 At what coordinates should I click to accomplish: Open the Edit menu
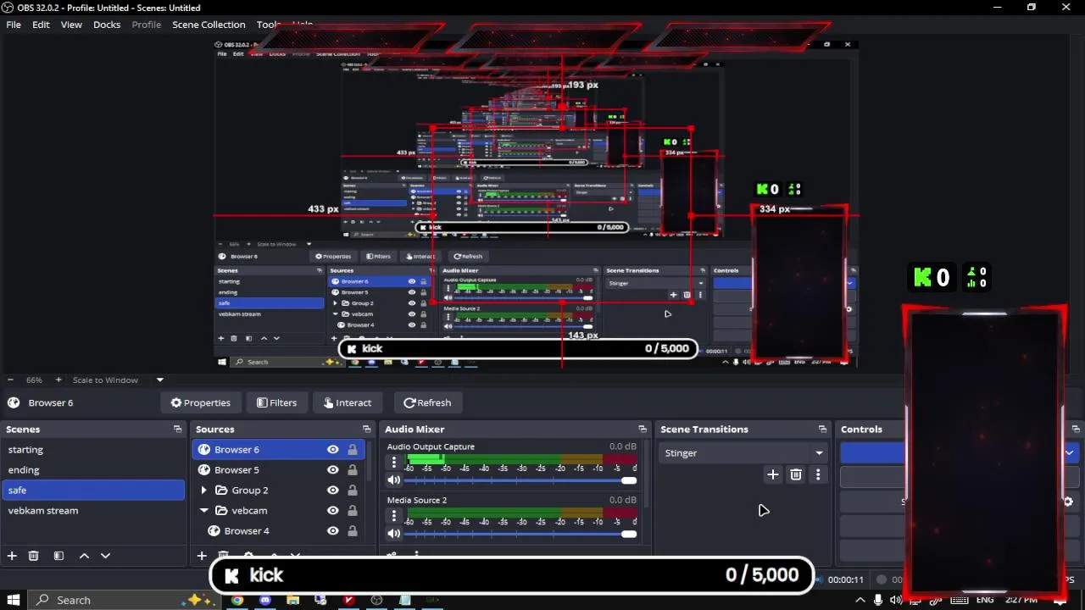(41, 25)
